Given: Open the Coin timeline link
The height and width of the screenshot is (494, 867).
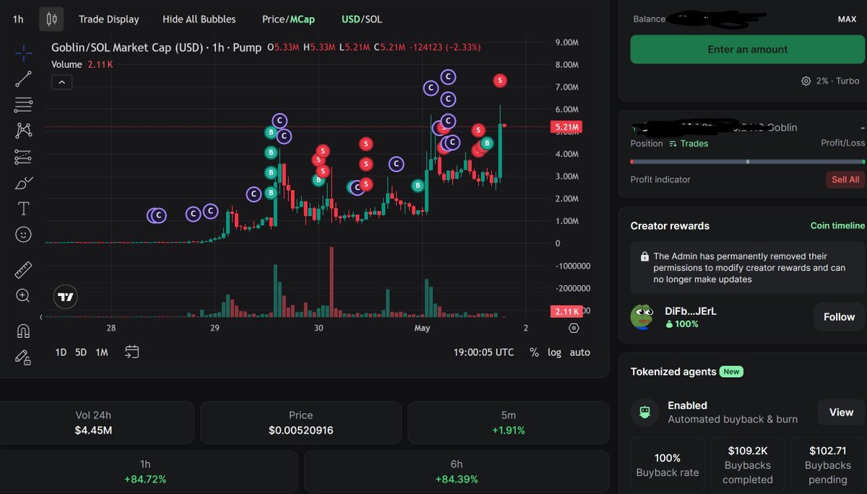Looking at the screenshot, I should (x=837, y=226).
